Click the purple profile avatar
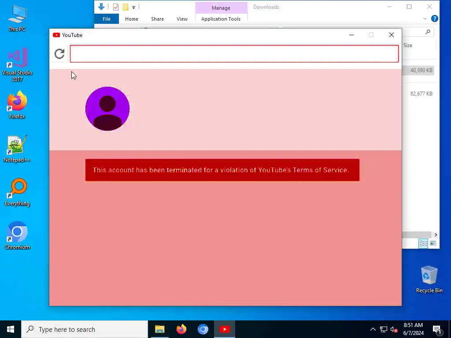The height and width of the screenshot is (338, 451). (107, 109)
